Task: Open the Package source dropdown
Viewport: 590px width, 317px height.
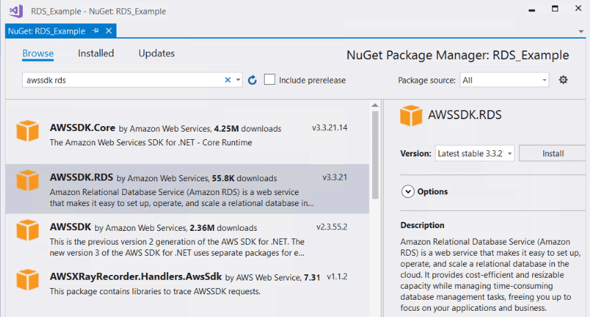Action: [x=505, y=80]
